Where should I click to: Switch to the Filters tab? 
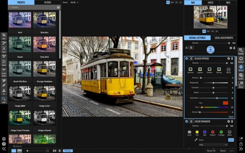(x=48, y=2)
